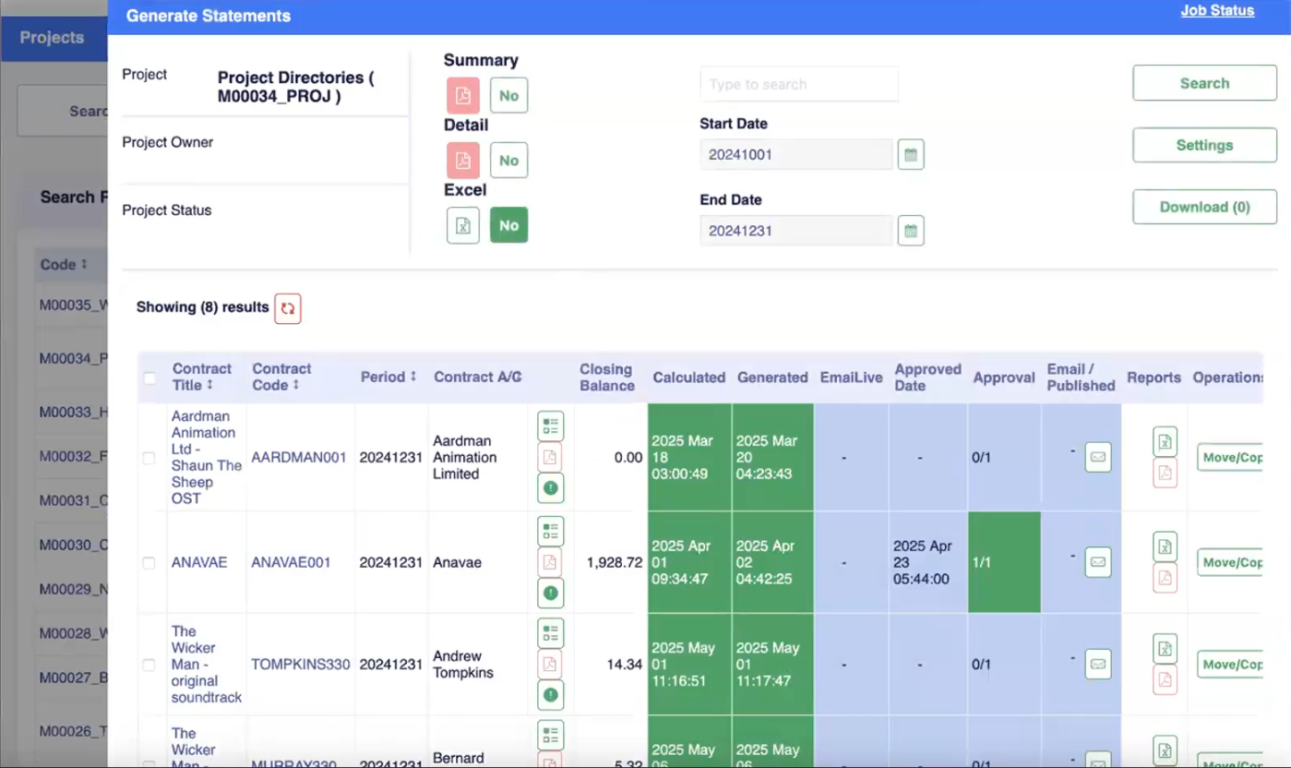1291x768 pixels.
Task: Click the email envelope icon for AARDMAN001
Action: tap(1097, 457)
